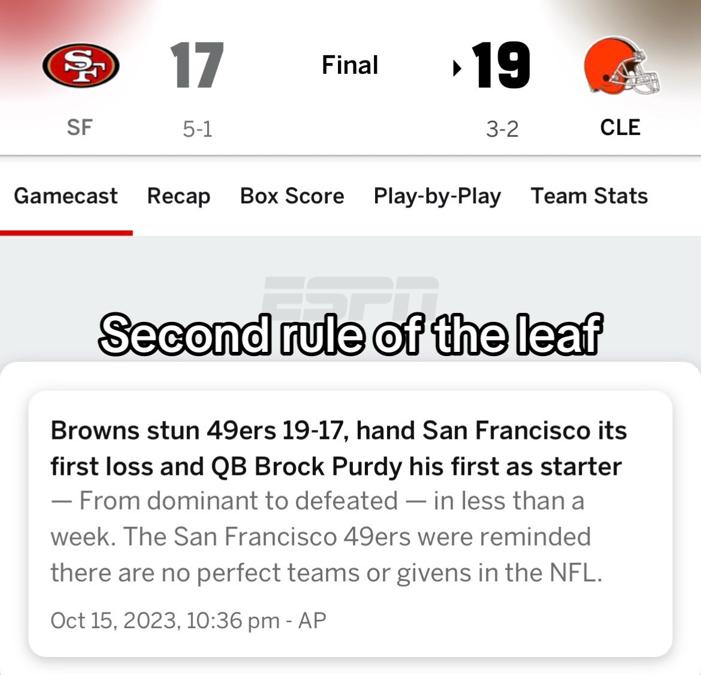Image resolution: width=701 pixels, height=675 pixels.
Task: Tap the 49ers score of 17
Action: pyautogui.click(x=197, y=65)
